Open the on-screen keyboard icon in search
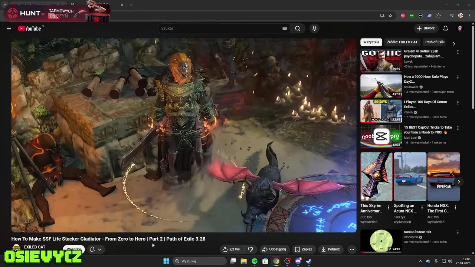475x267 pixels. point(285,29)
